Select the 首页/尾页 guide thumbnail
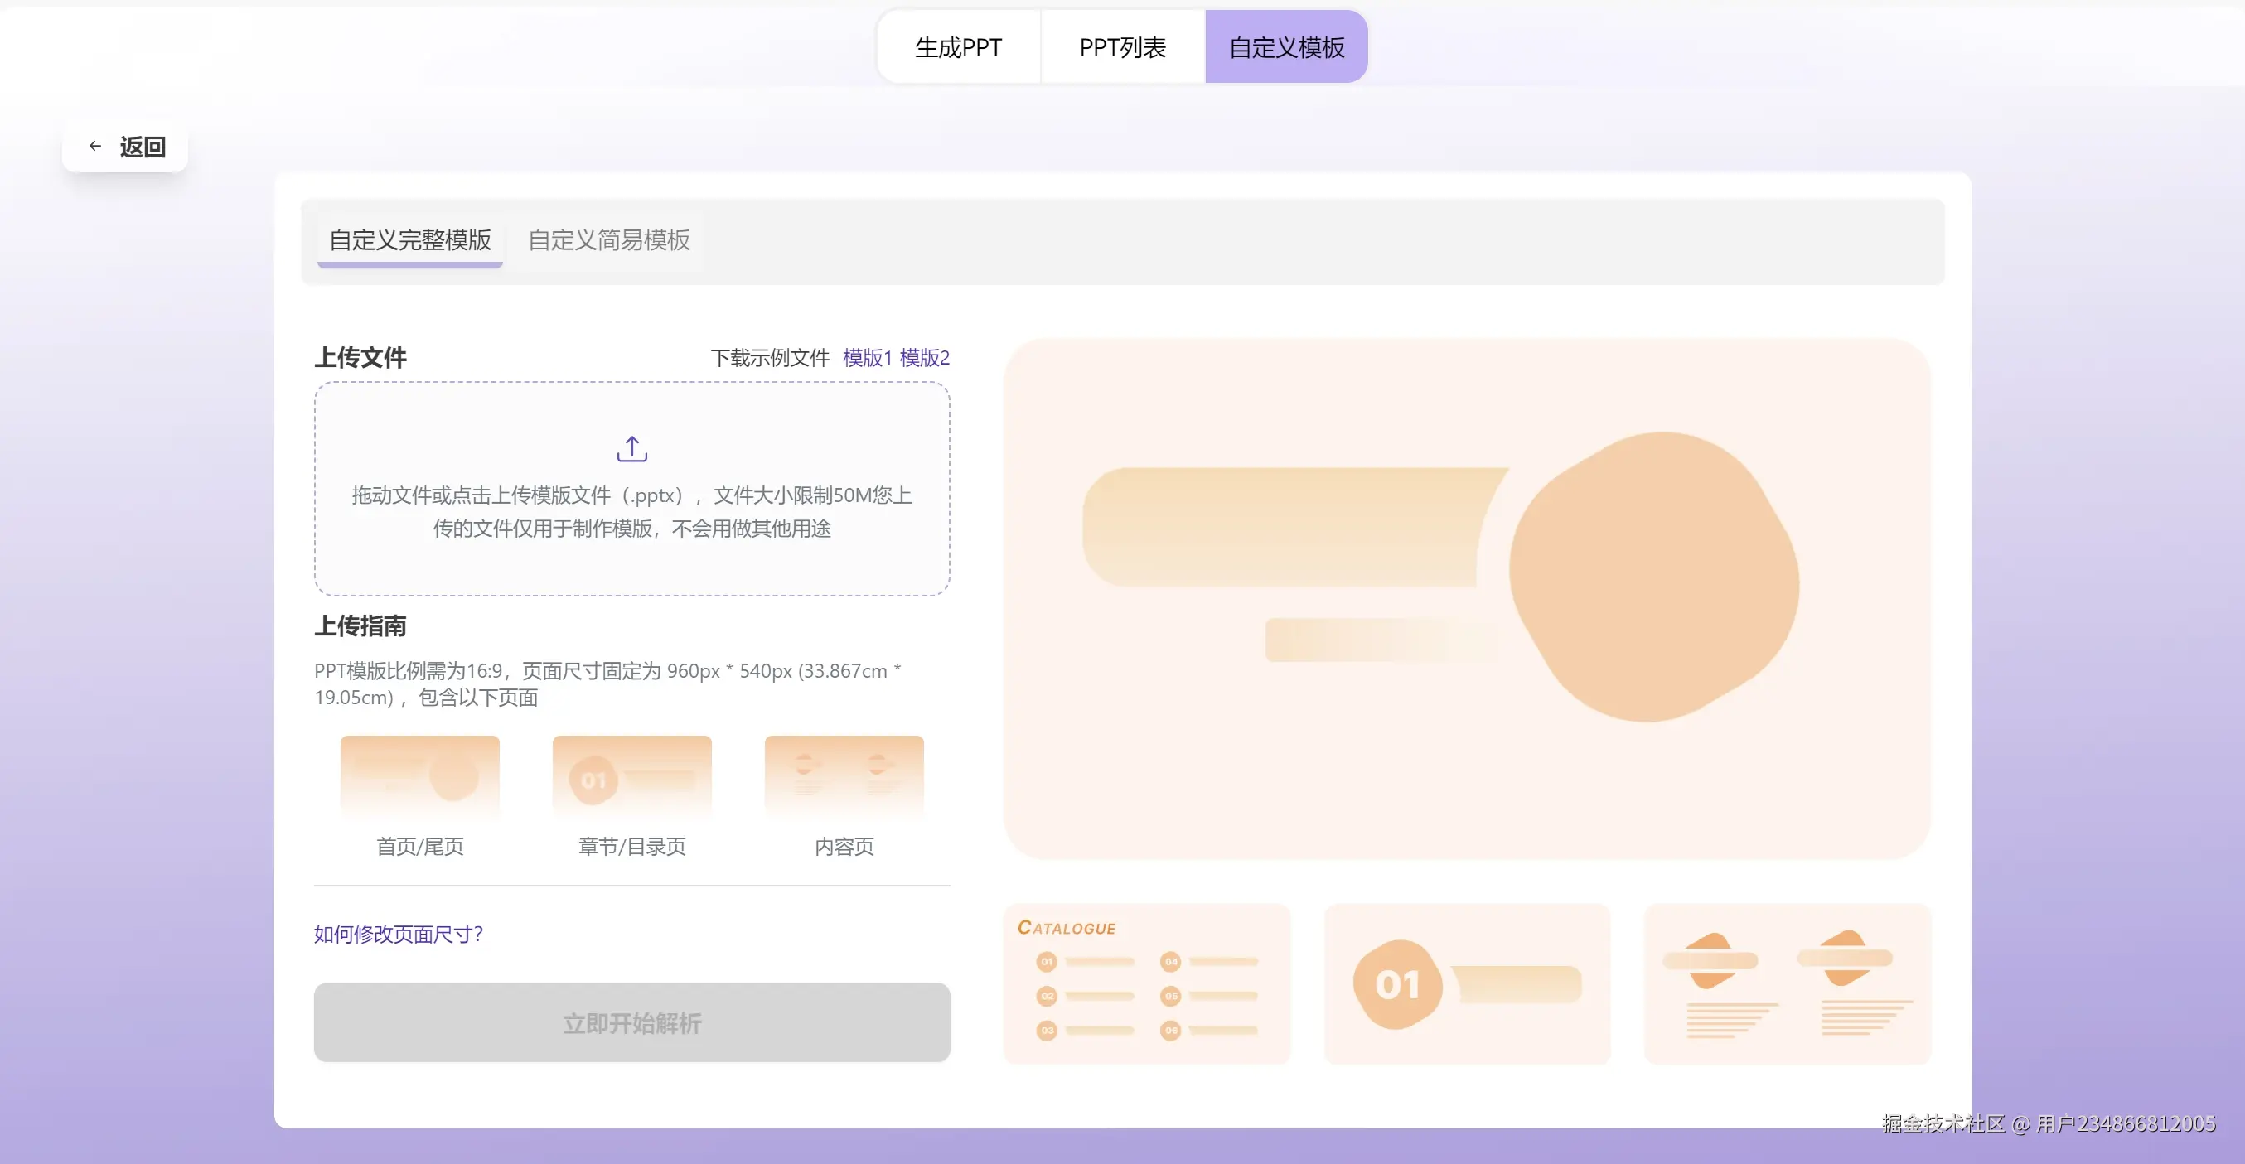The height and width of the screenshot is (1164, 2245). tap(419, 777)
